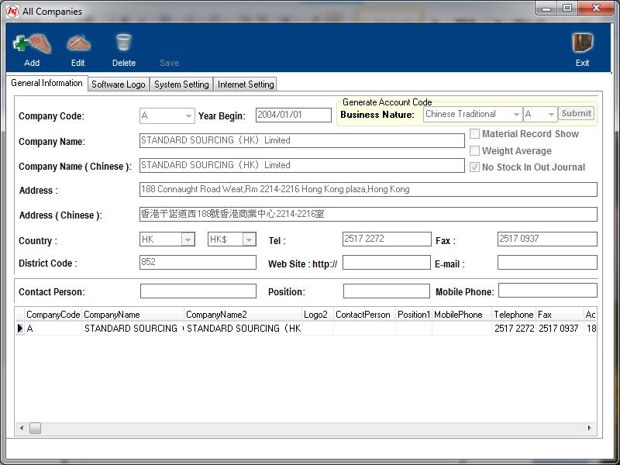Click the Address field
This screenshot has height=465, width=620.
[x=368, y=189]
